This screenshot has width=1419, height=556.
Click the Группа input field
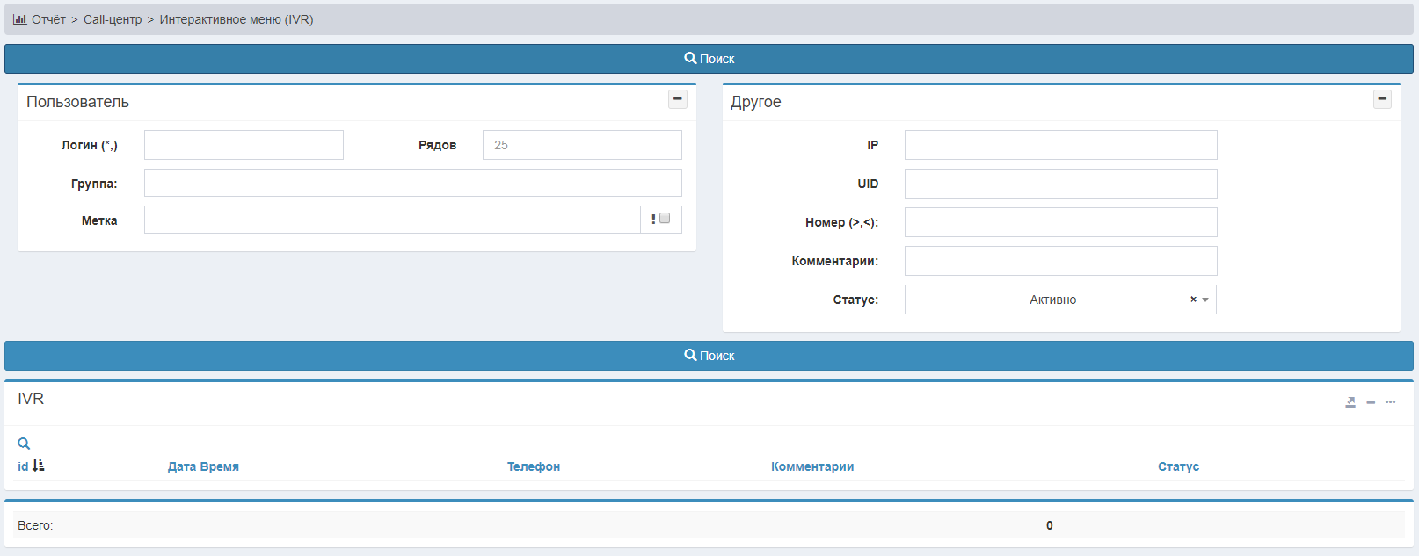(x=412, y=183)
